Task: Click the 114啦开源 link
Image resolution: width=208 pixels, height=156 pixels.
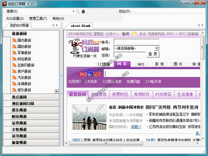Action: (x=153, y=82)
